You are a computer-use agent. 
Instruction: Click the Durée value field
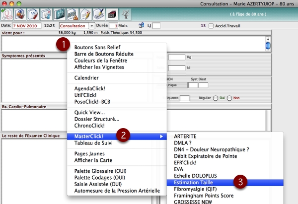(113, 26)
